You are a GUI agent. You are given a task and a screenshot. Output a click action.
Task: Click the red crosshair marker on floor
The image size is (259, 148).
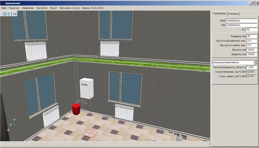click(90, 133)
